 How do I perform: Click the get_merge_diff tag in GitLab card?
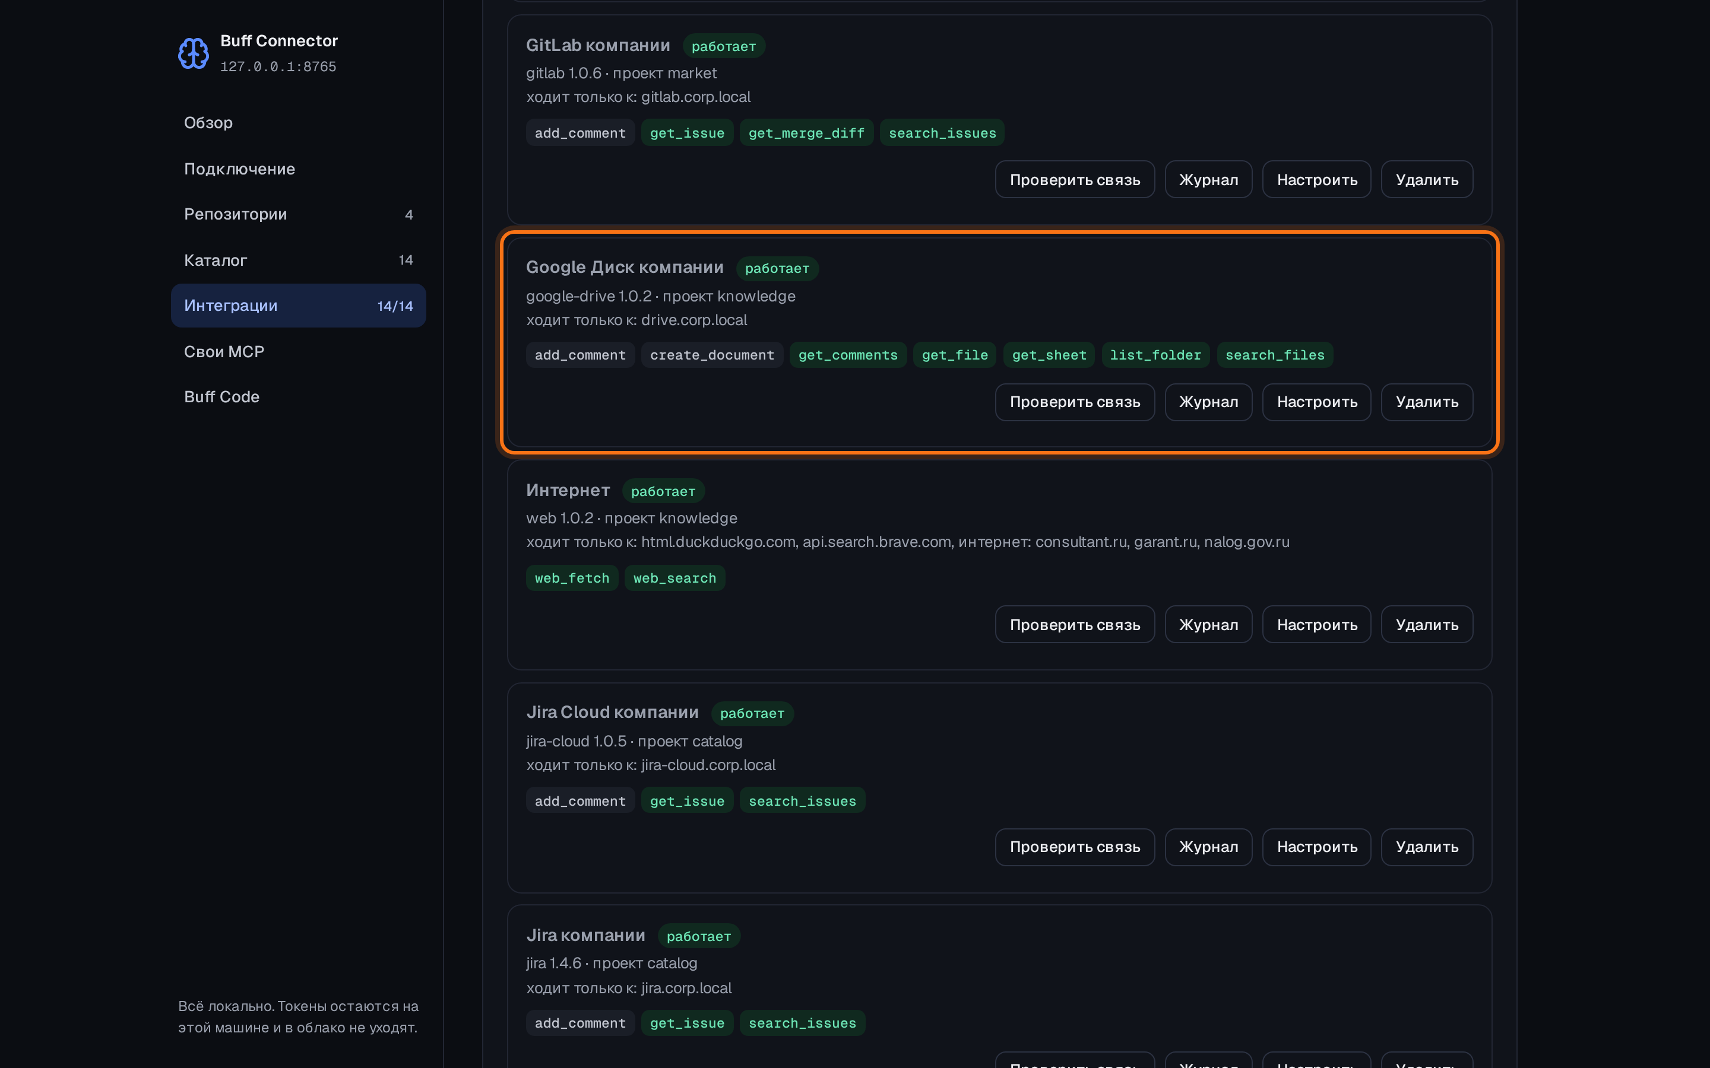point(806,133)
